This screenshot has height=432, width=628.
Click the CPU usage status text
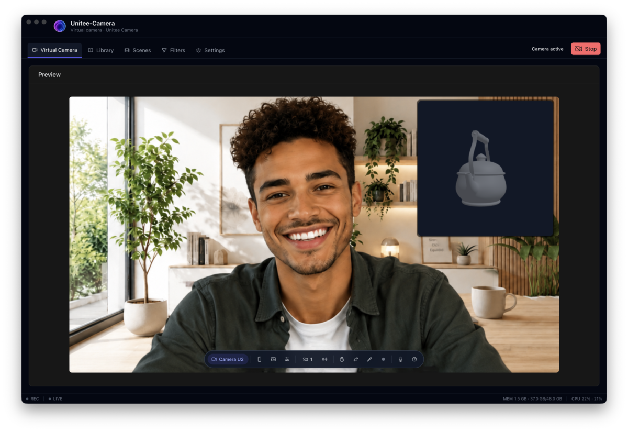click(587, 399)
